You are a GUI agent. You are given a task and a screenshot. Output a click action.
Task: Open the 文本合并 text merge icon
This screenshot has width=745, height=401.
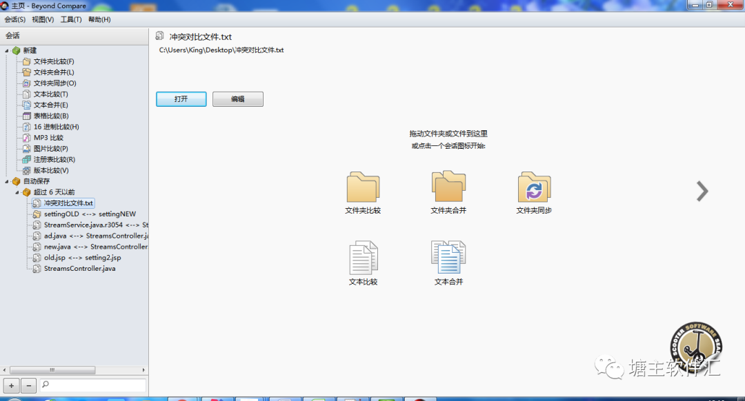(x=448, y=257)
